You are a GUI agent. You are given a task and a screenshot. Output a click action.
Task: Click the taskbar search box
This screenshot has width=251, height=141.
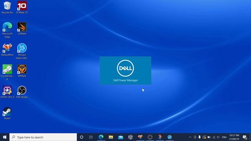43,137
